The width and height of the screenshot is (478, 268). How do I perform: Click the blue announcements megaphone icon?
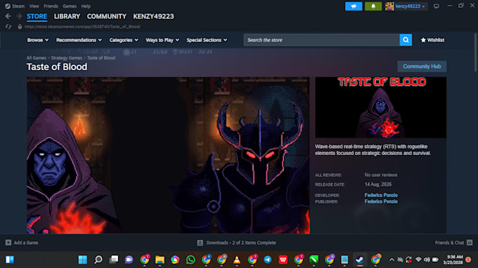[354, 6]
